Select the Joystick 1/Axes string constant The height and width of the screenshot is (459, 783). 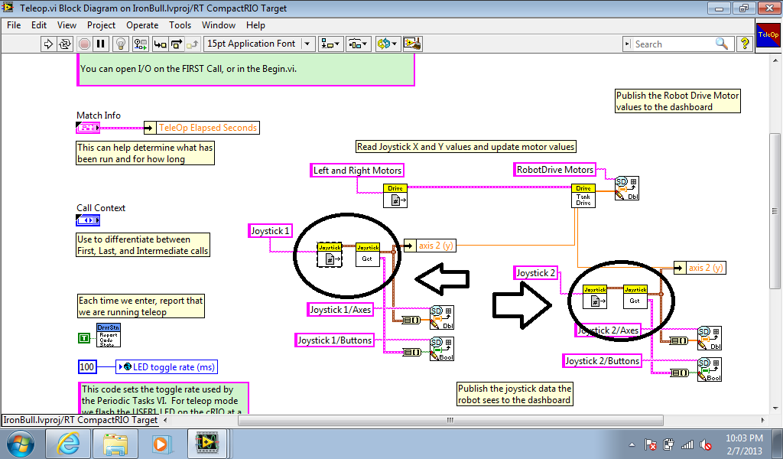340,310
